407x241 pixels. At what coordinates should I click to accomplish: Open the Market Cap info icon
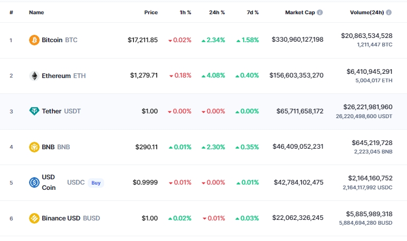pos(320,13)
